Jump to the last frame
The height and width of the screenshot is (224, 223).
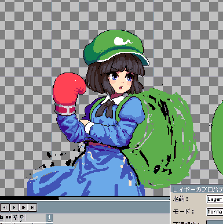33,207
